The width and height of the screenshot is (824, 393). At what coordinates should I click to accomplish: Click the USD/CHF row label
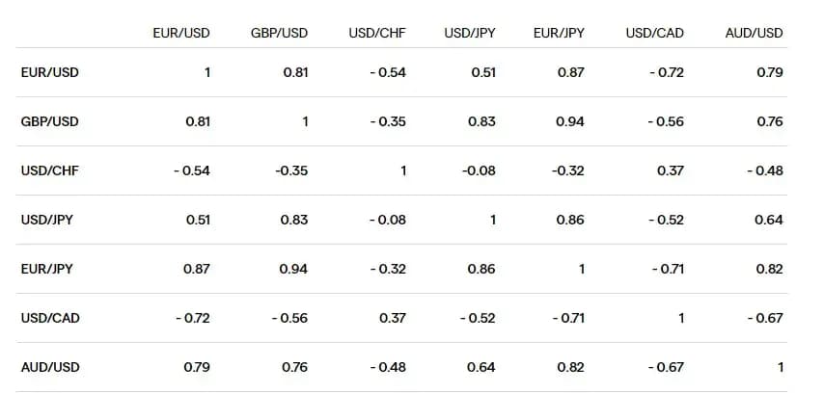pyautogui.click(x=50, y=170)
